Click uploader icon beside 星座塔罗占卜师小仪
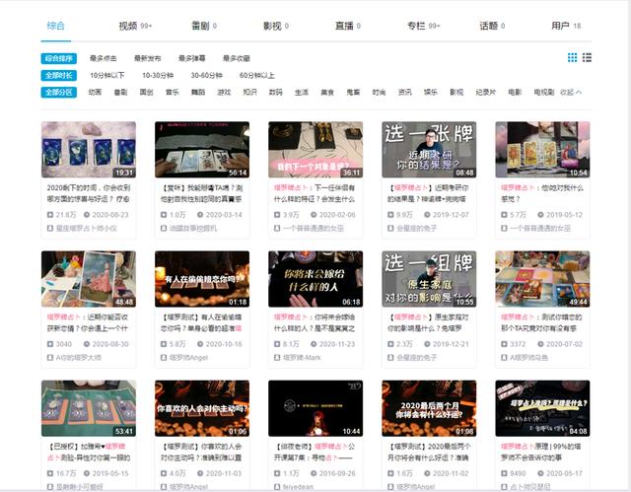631x492 pixels. pyautogui.click(x=49, y=228)
